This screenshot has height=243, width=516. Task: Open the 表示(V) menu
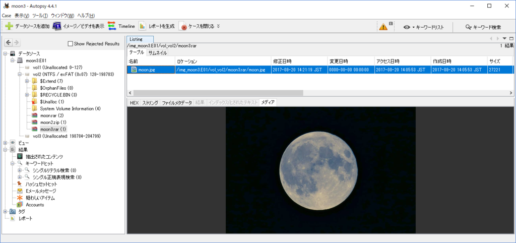coord(22,16)
